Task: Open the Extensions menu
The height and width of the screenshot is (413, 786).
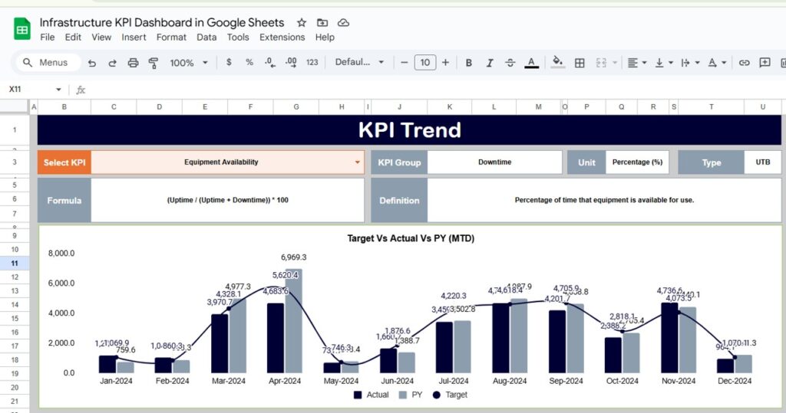Action: [x=282, y=37]
